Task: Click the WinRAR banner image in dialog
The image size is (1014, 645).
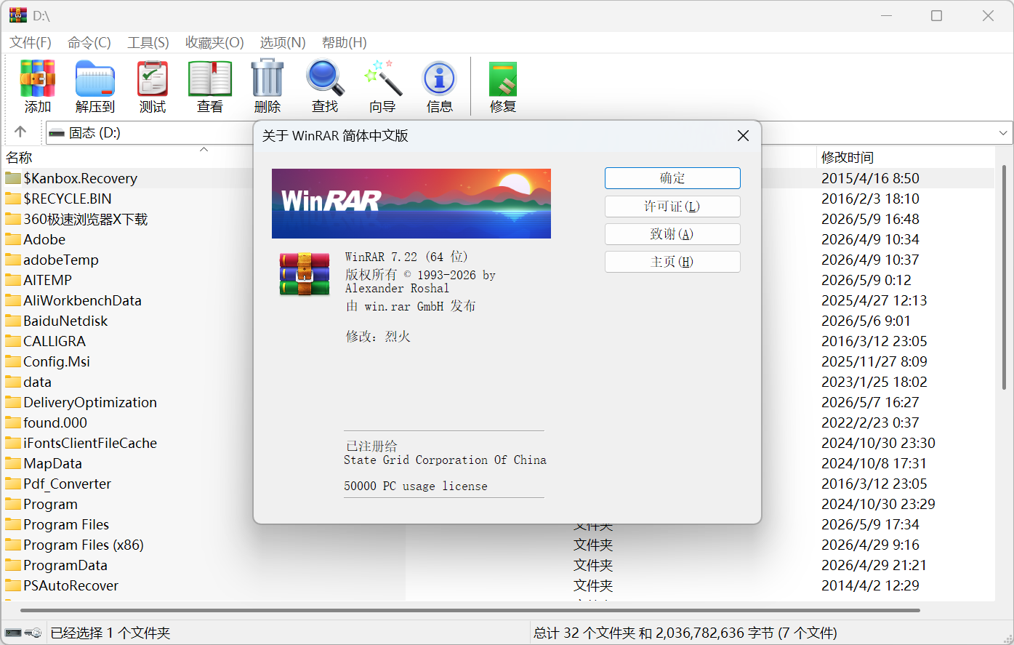Action: tap(411, 204)
